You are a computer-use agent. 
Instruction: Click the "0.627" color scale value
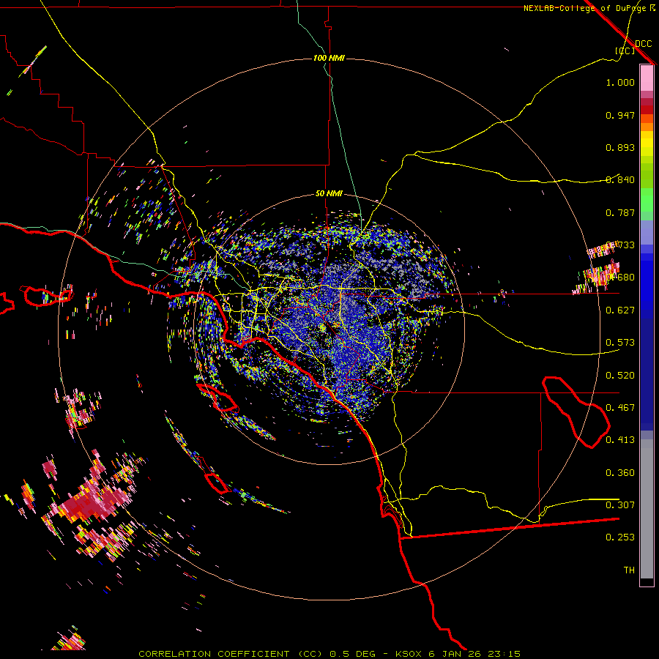pos(620,310)
